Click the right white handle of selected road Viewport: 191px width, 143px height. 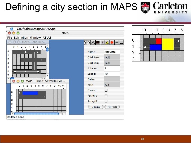coord(38,71)
